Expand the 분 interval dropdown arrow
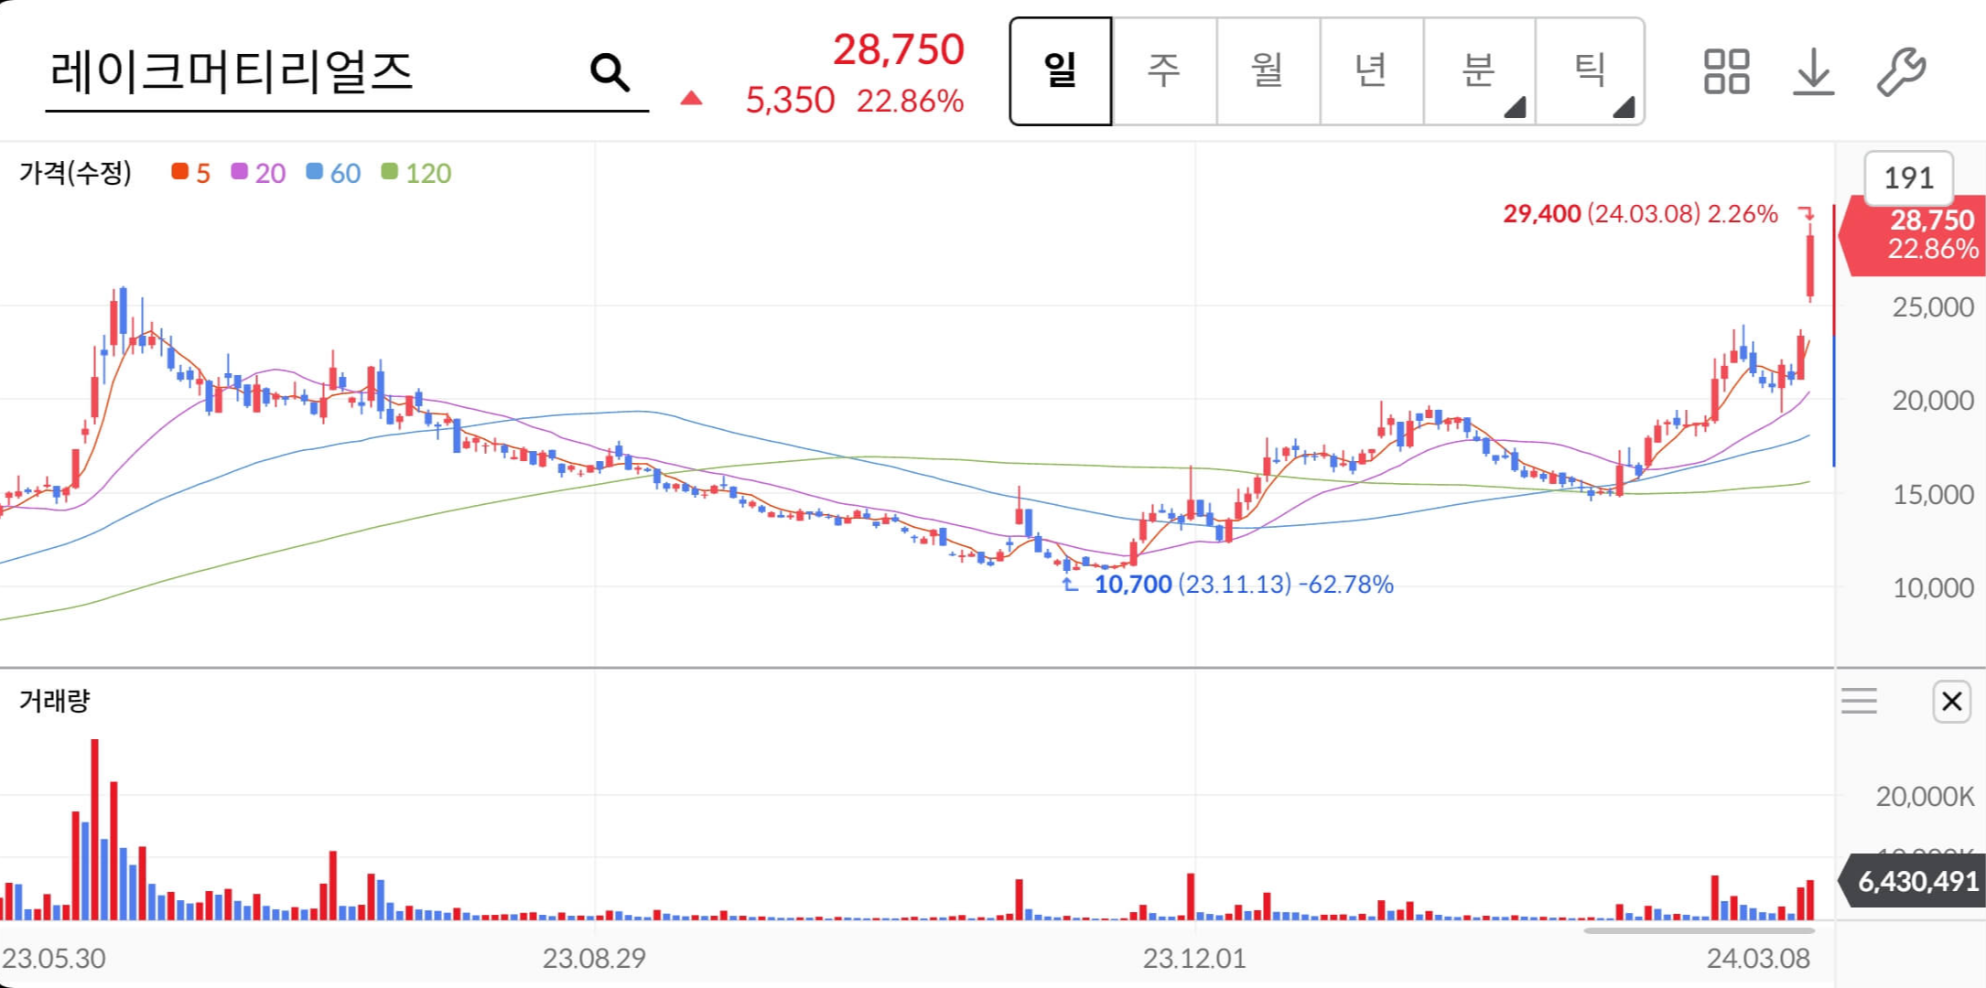The height and width of the screenshot is (988, 1986). (x=1517, y=107)
